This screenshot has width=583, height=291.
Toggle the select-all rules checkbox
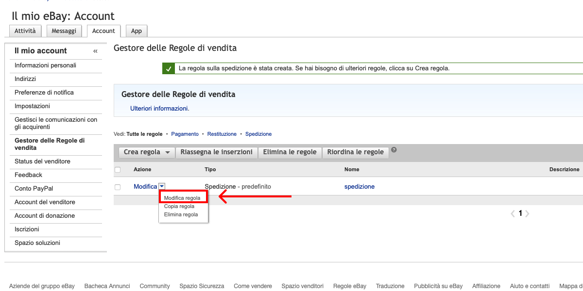click(x=118, y=170)
